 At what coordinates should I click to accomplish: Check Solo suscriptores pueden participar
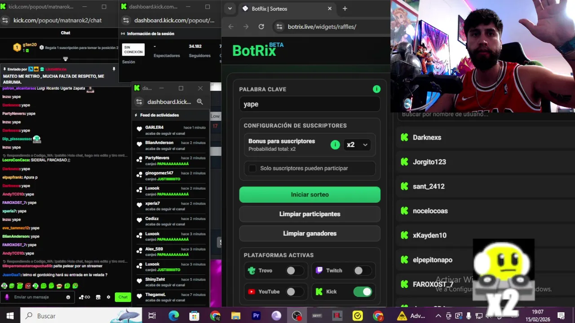252,168
